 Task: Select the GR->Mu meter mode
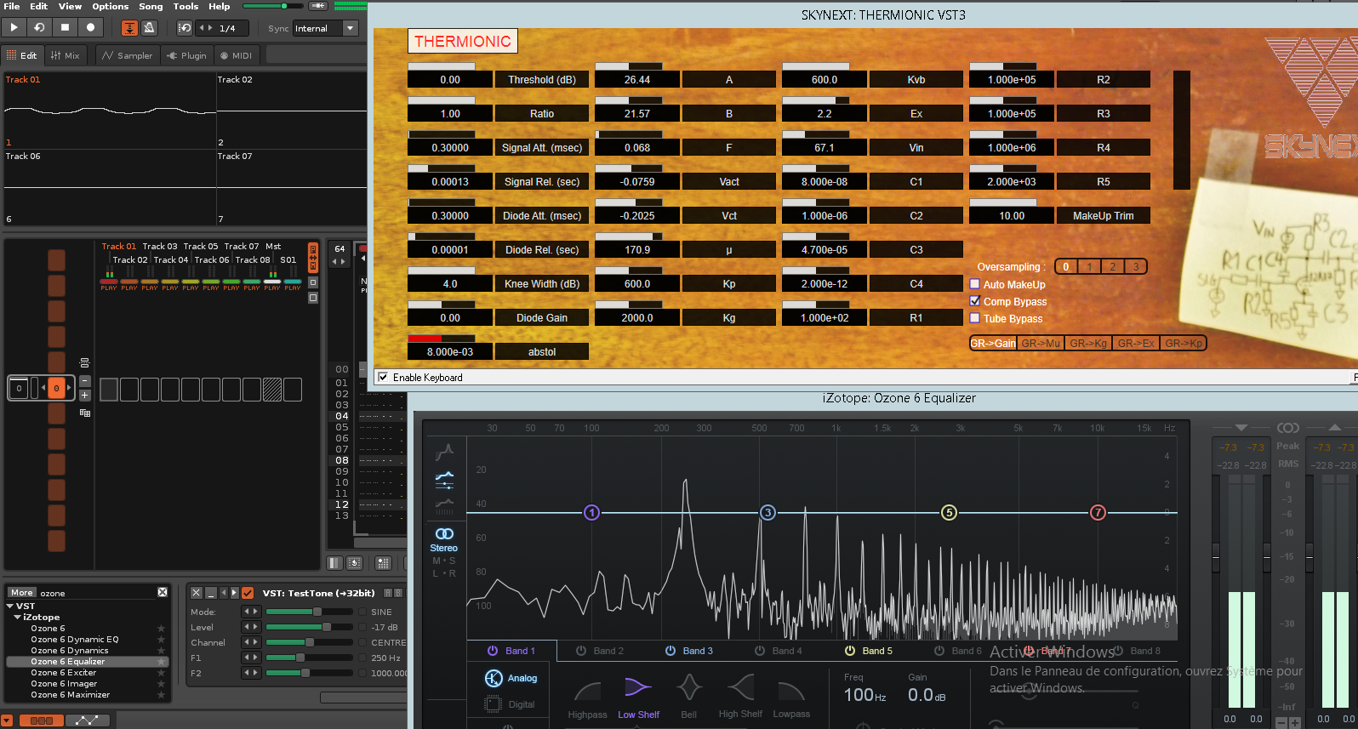click(x=1041, y=344)
